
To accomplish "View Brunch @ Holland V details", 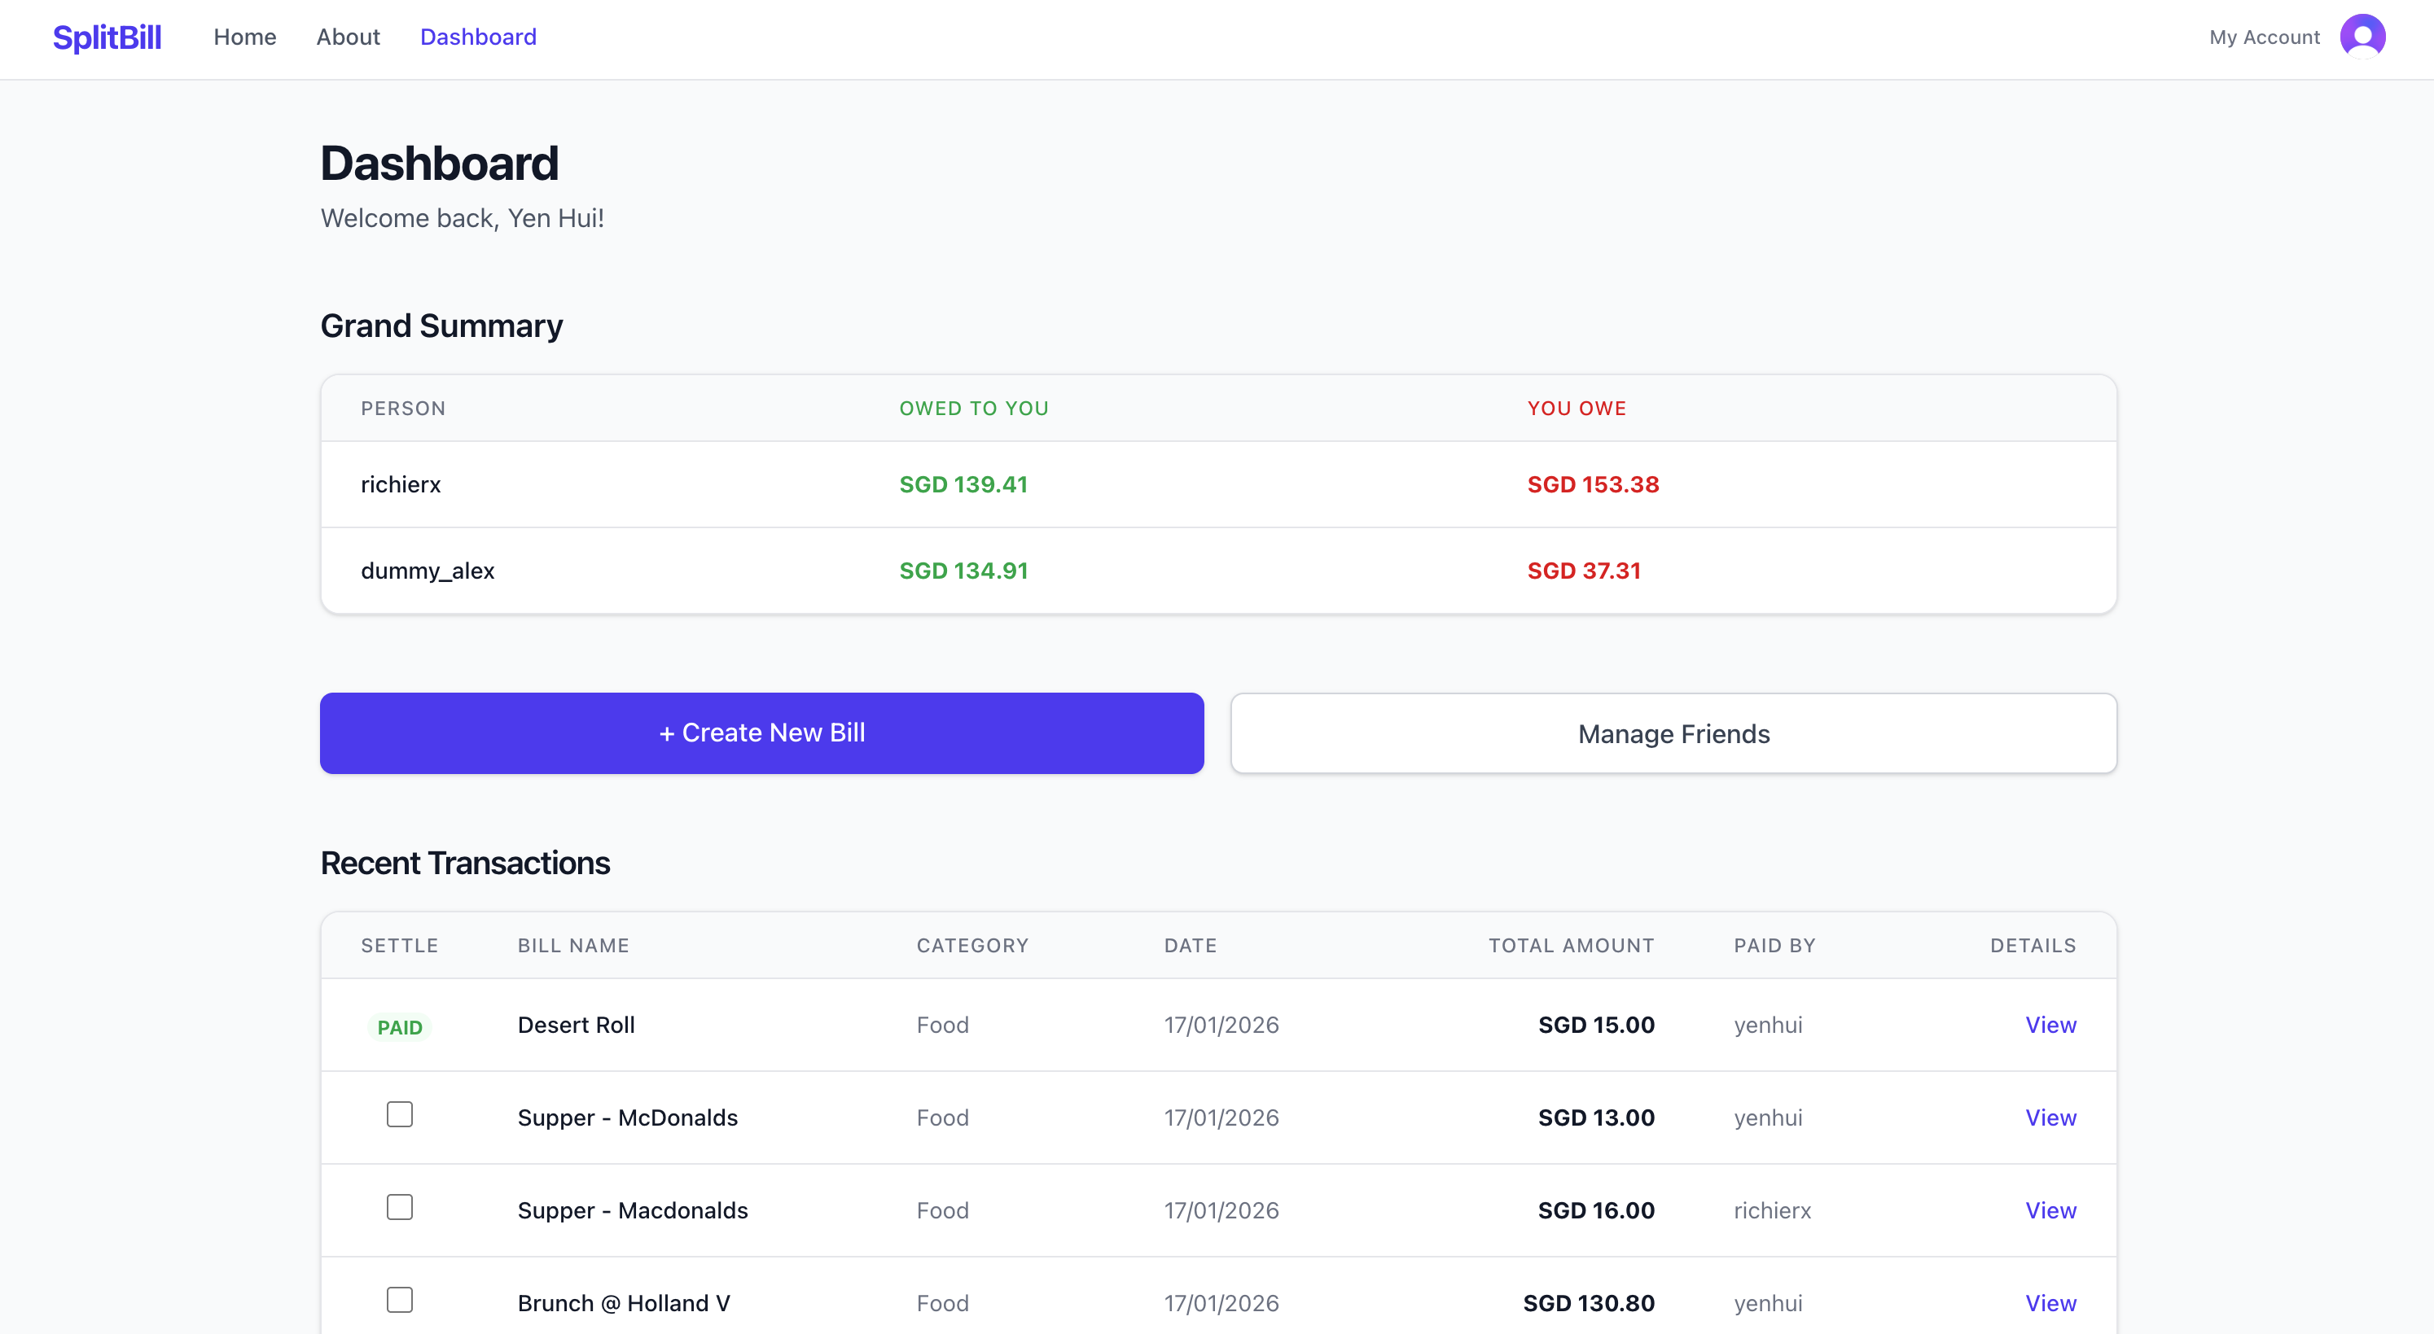I will coord(2050,1302).
